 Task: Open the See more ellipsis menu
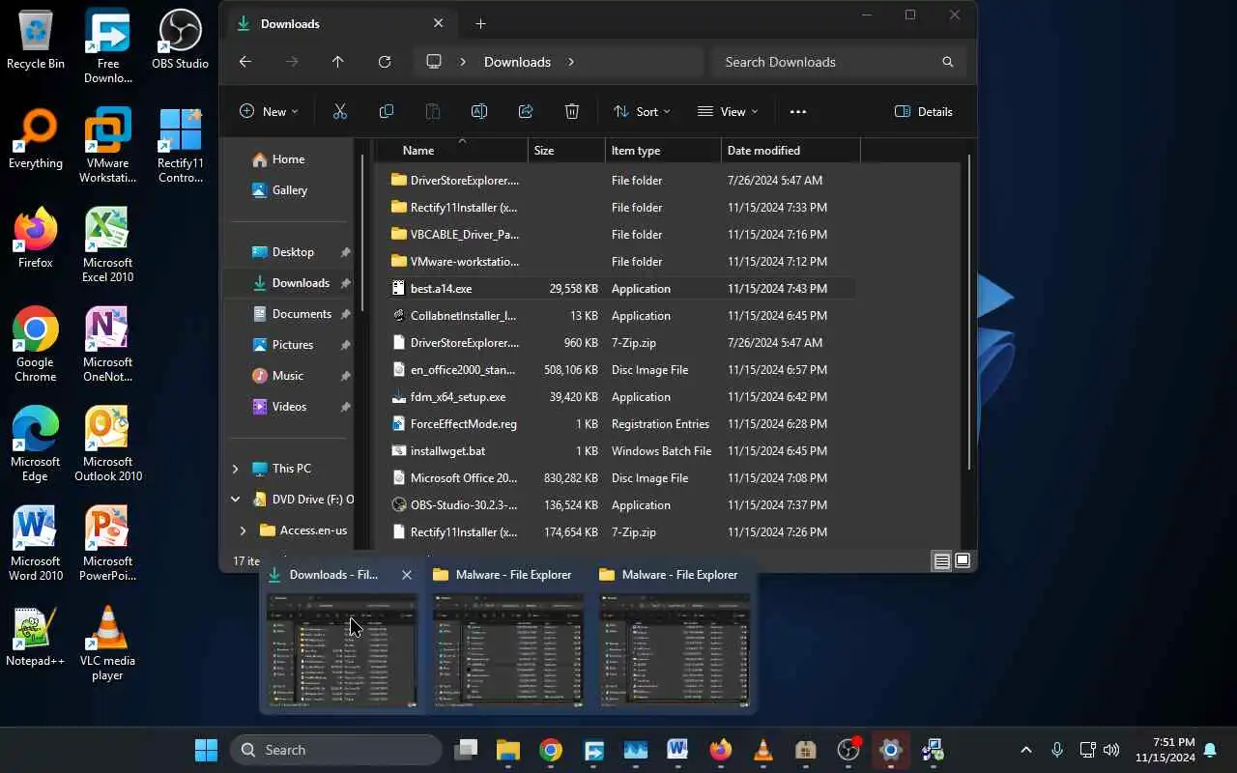pos(797,111)
